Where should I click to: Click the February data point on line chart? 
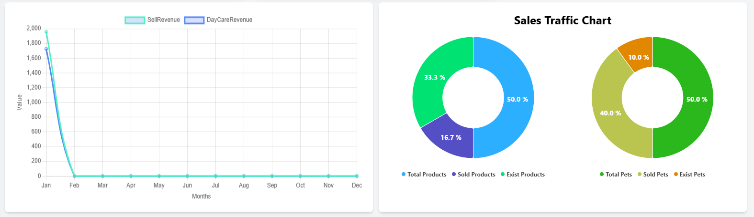point(74,176)
